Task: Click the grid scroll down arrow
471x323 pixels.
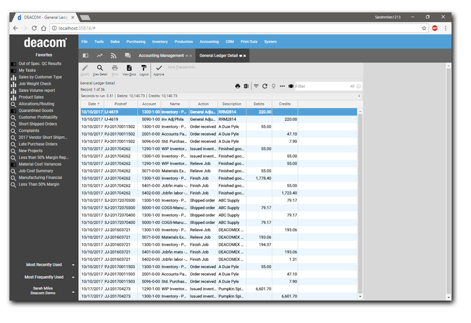Action: (360, 296)
